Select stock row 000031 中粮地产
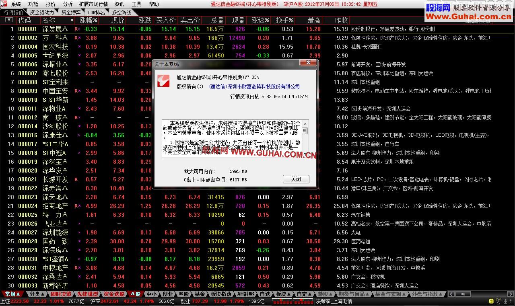This screenshot has height=306, width=515. point(257,268)
